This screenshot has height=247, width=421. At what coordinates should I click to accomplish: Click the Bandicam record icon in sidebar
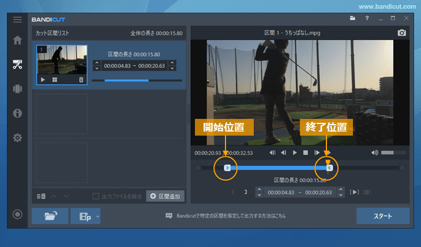(17, 214)
